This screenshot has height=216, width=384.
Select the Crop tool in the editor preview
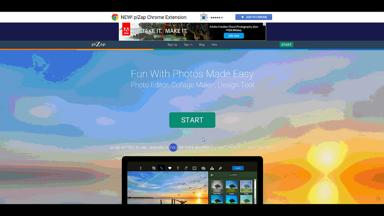point(154,168)
